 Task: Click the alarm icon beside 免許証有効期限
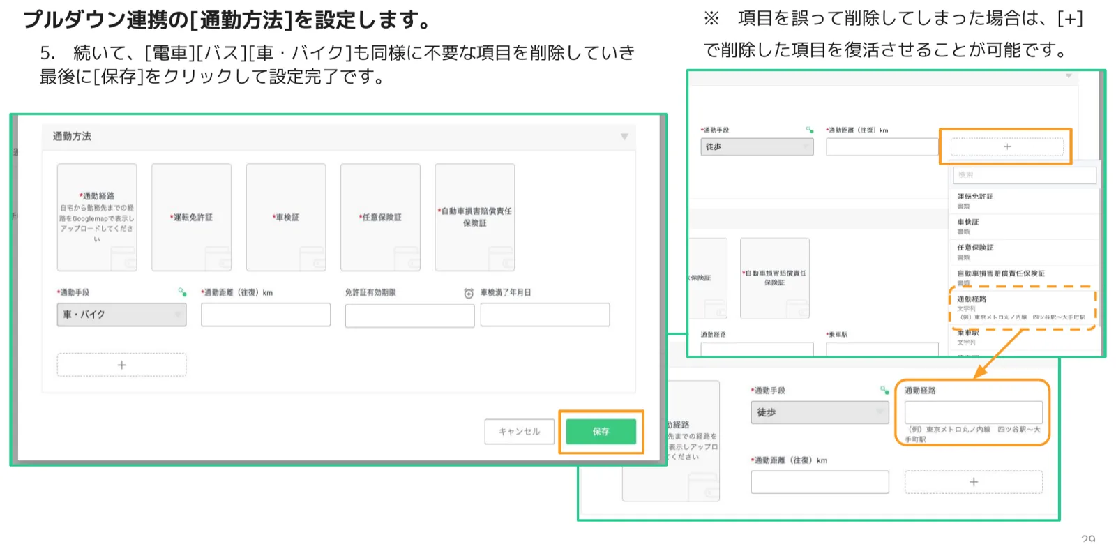(469, 293)
